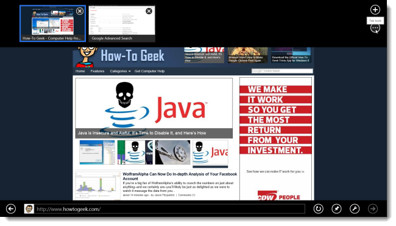Open Tab tools ellipsis menu
Viewport: 396px width, 226px height.
(x=375, y=28)
